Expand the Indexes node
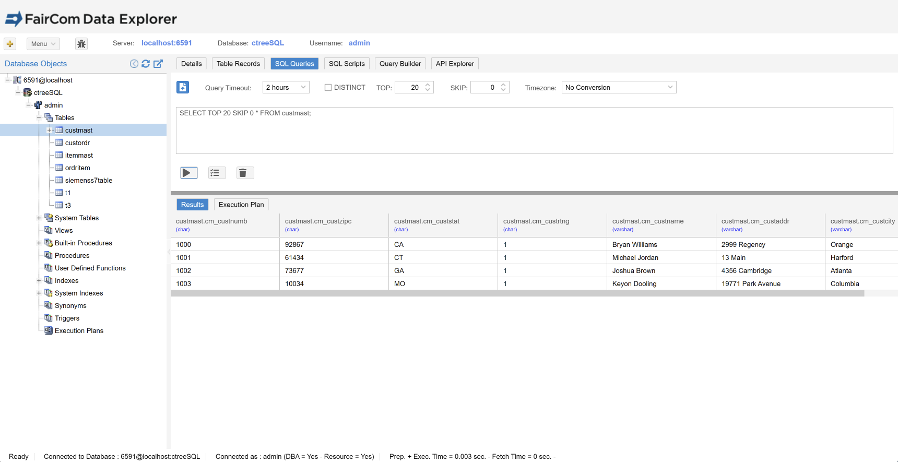The width and height of the screenshot is (898, 462). [x=39, y=280]
